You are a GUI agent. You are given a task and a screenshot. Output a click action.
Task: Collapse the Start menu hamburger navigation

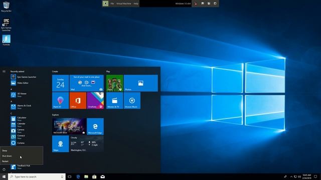coord(4,71)
